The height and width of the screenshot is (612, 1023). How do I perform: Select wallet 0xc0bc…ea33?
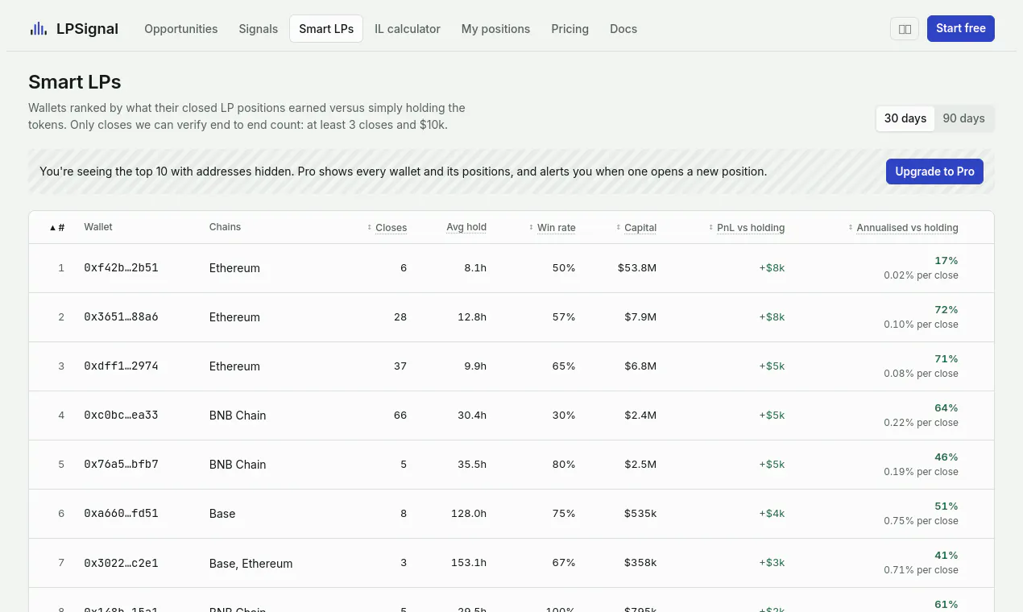point(122,416)
